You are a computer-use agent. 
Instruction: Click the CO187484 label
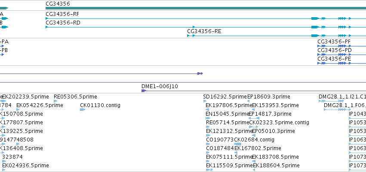[220, 149]
